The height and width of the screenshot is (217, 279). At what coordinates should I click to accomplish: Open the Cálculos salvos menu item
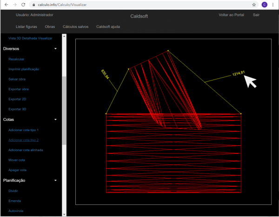pyautogui.click(x=75, y=27)
